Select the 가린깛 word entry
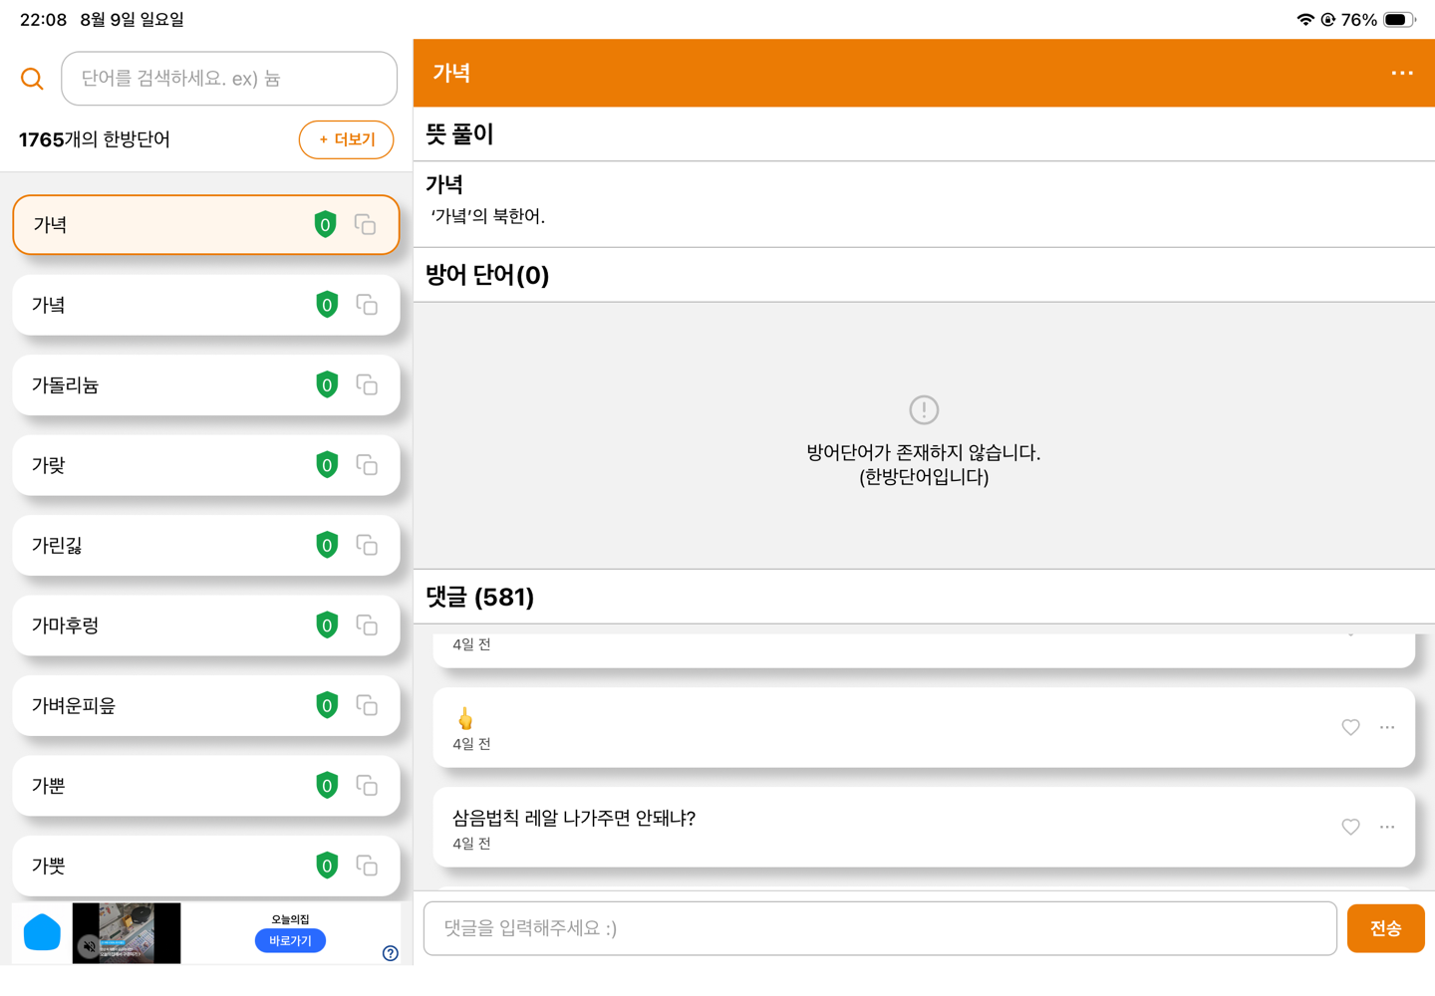The height and width of the screenshot is (996, 1435). click(206, 545)
